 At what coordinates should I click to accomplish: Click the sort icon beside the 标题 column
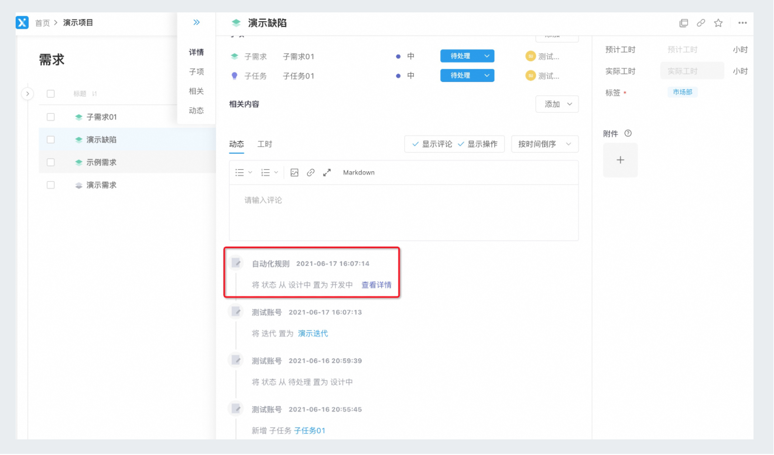[x=95, y=93]
